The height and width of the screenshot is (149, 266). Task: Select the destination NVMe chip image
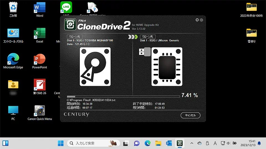[167, 67]
